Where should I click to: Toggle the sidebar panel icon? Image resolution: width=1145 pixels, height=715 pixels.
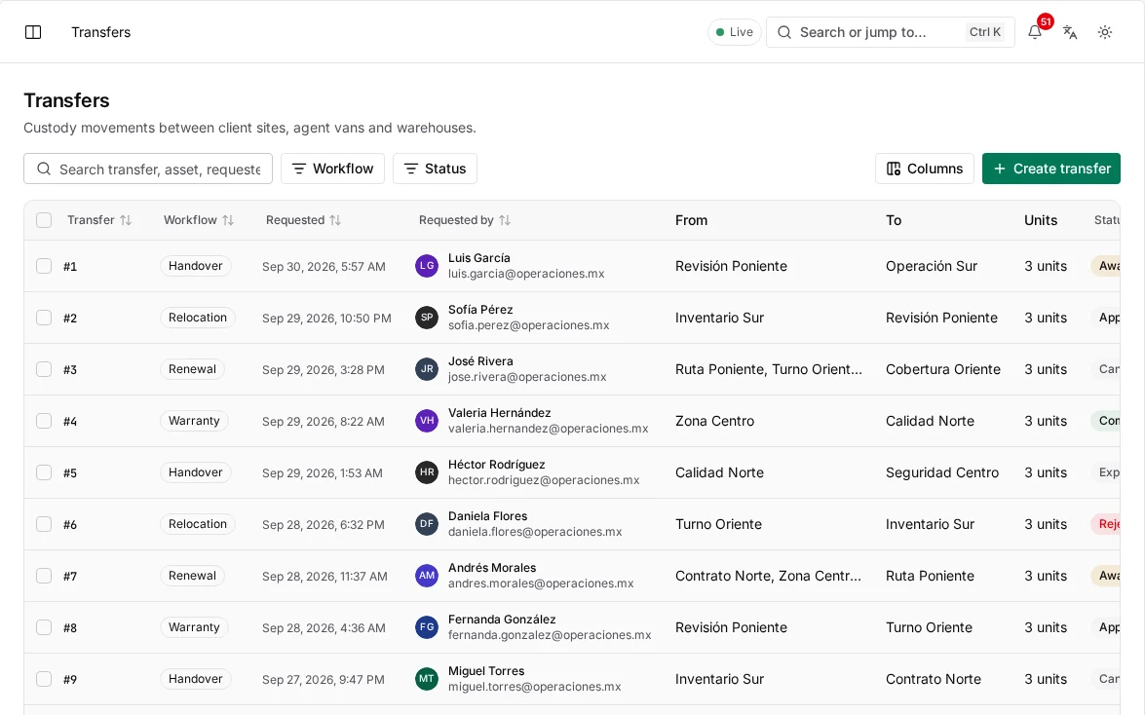33,32
